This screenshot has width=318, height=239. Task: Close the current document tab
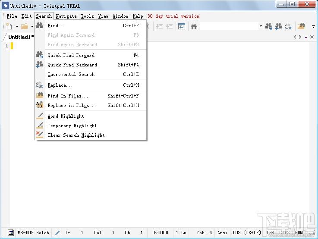(312, 37)
